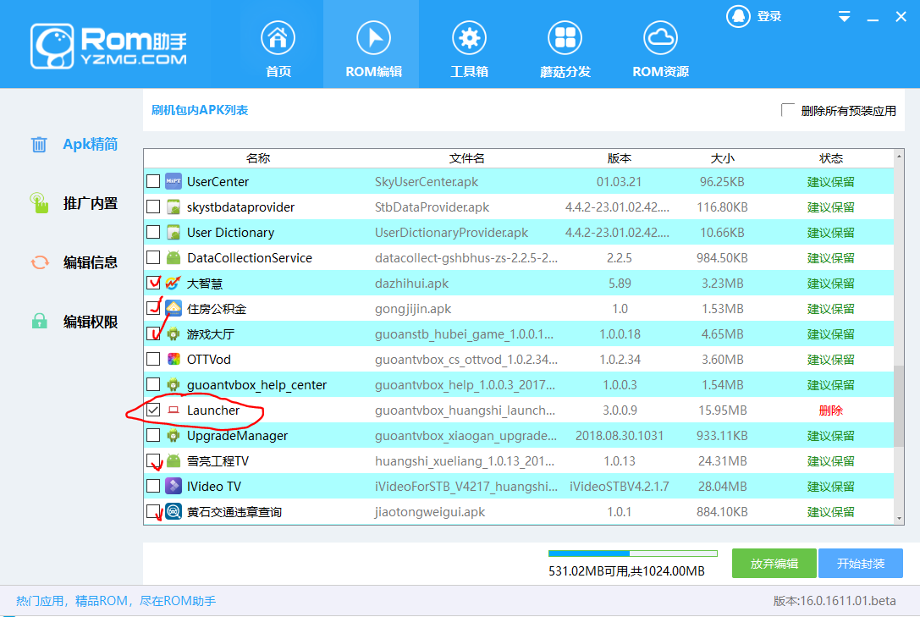This screenshot has height=617, width=920.
Task: Open the 蘑菇分发 grid icon
Action: (x=565, y=38)
